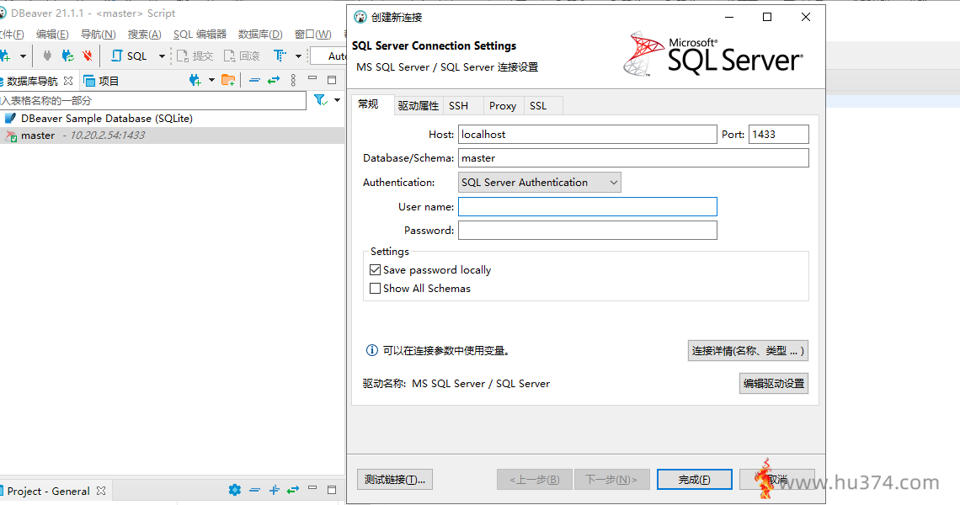
Task: Enable the Show All Schemas checkbox
Action: 376,289
